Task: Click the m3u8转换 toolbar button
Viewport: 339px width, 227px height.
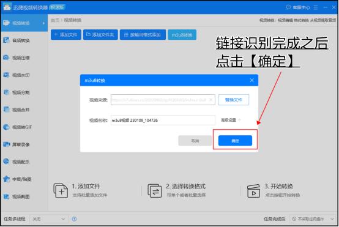Action: coord(182,35)
